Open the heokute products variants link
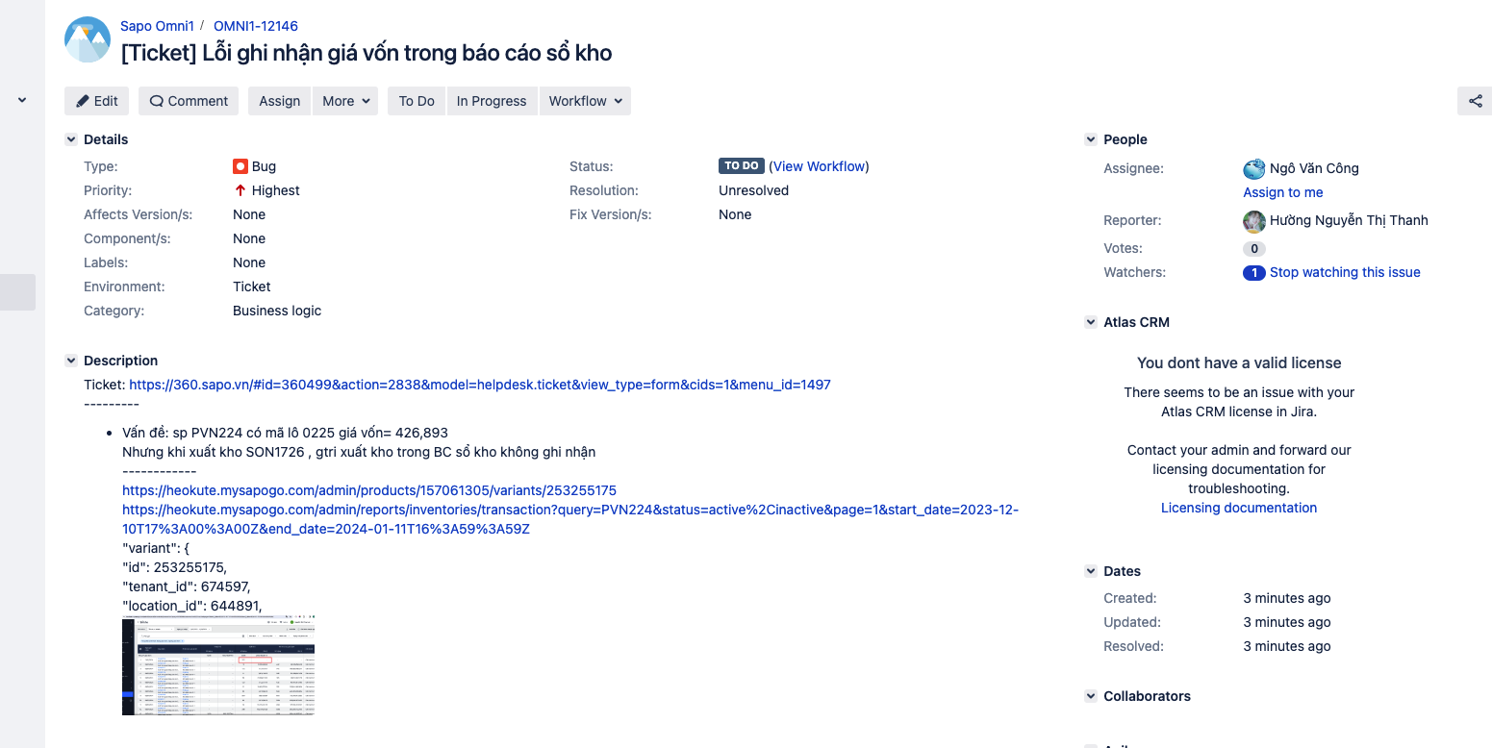The width and height of the screenshot is (1492, 748). click(x=369, y=490)
